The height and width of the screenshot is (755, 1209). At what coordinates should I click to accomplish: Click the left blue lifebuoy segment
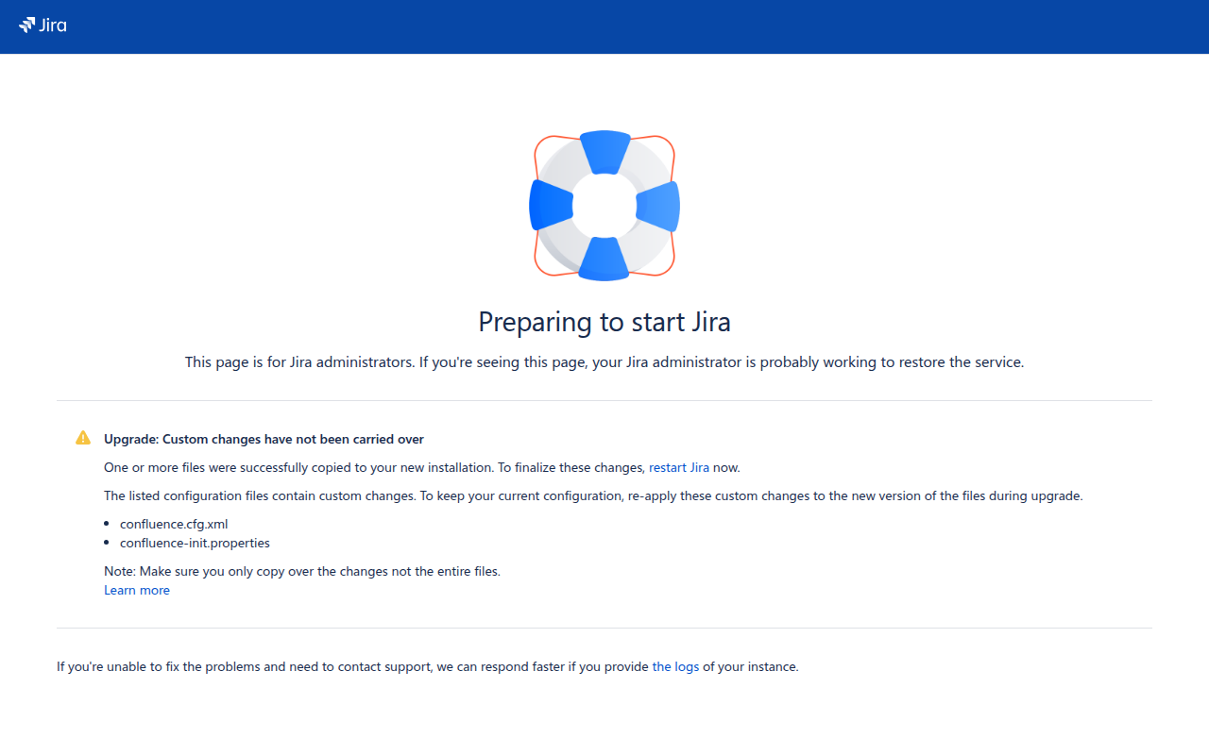[x=551, y=205]
